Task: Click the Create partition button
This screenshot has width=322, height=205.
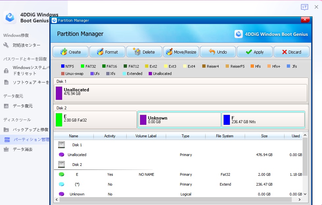Action: (70, 52)
